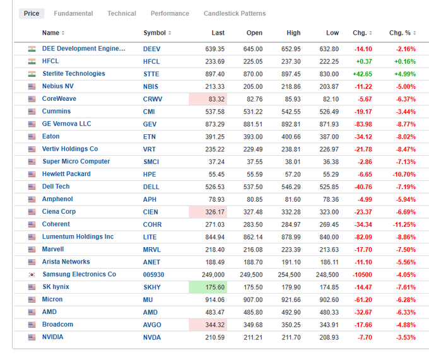
Task: Open the Super Micro Computer link
Action: click(76, 161)
